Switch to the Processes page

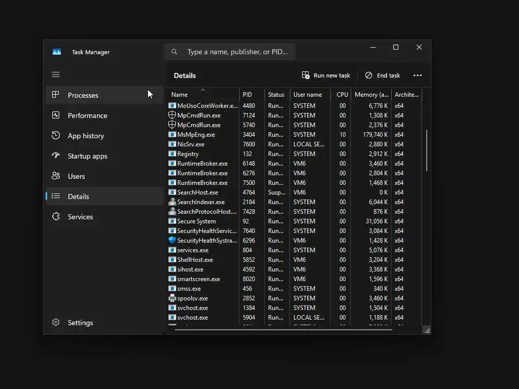(104, 95)
